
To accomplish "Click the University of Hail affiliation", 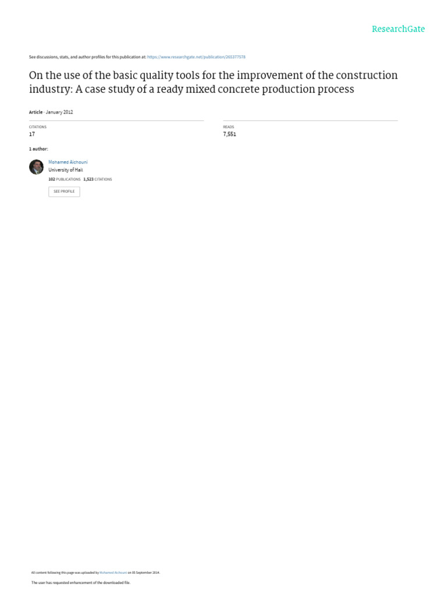I will tap(65, 170).
